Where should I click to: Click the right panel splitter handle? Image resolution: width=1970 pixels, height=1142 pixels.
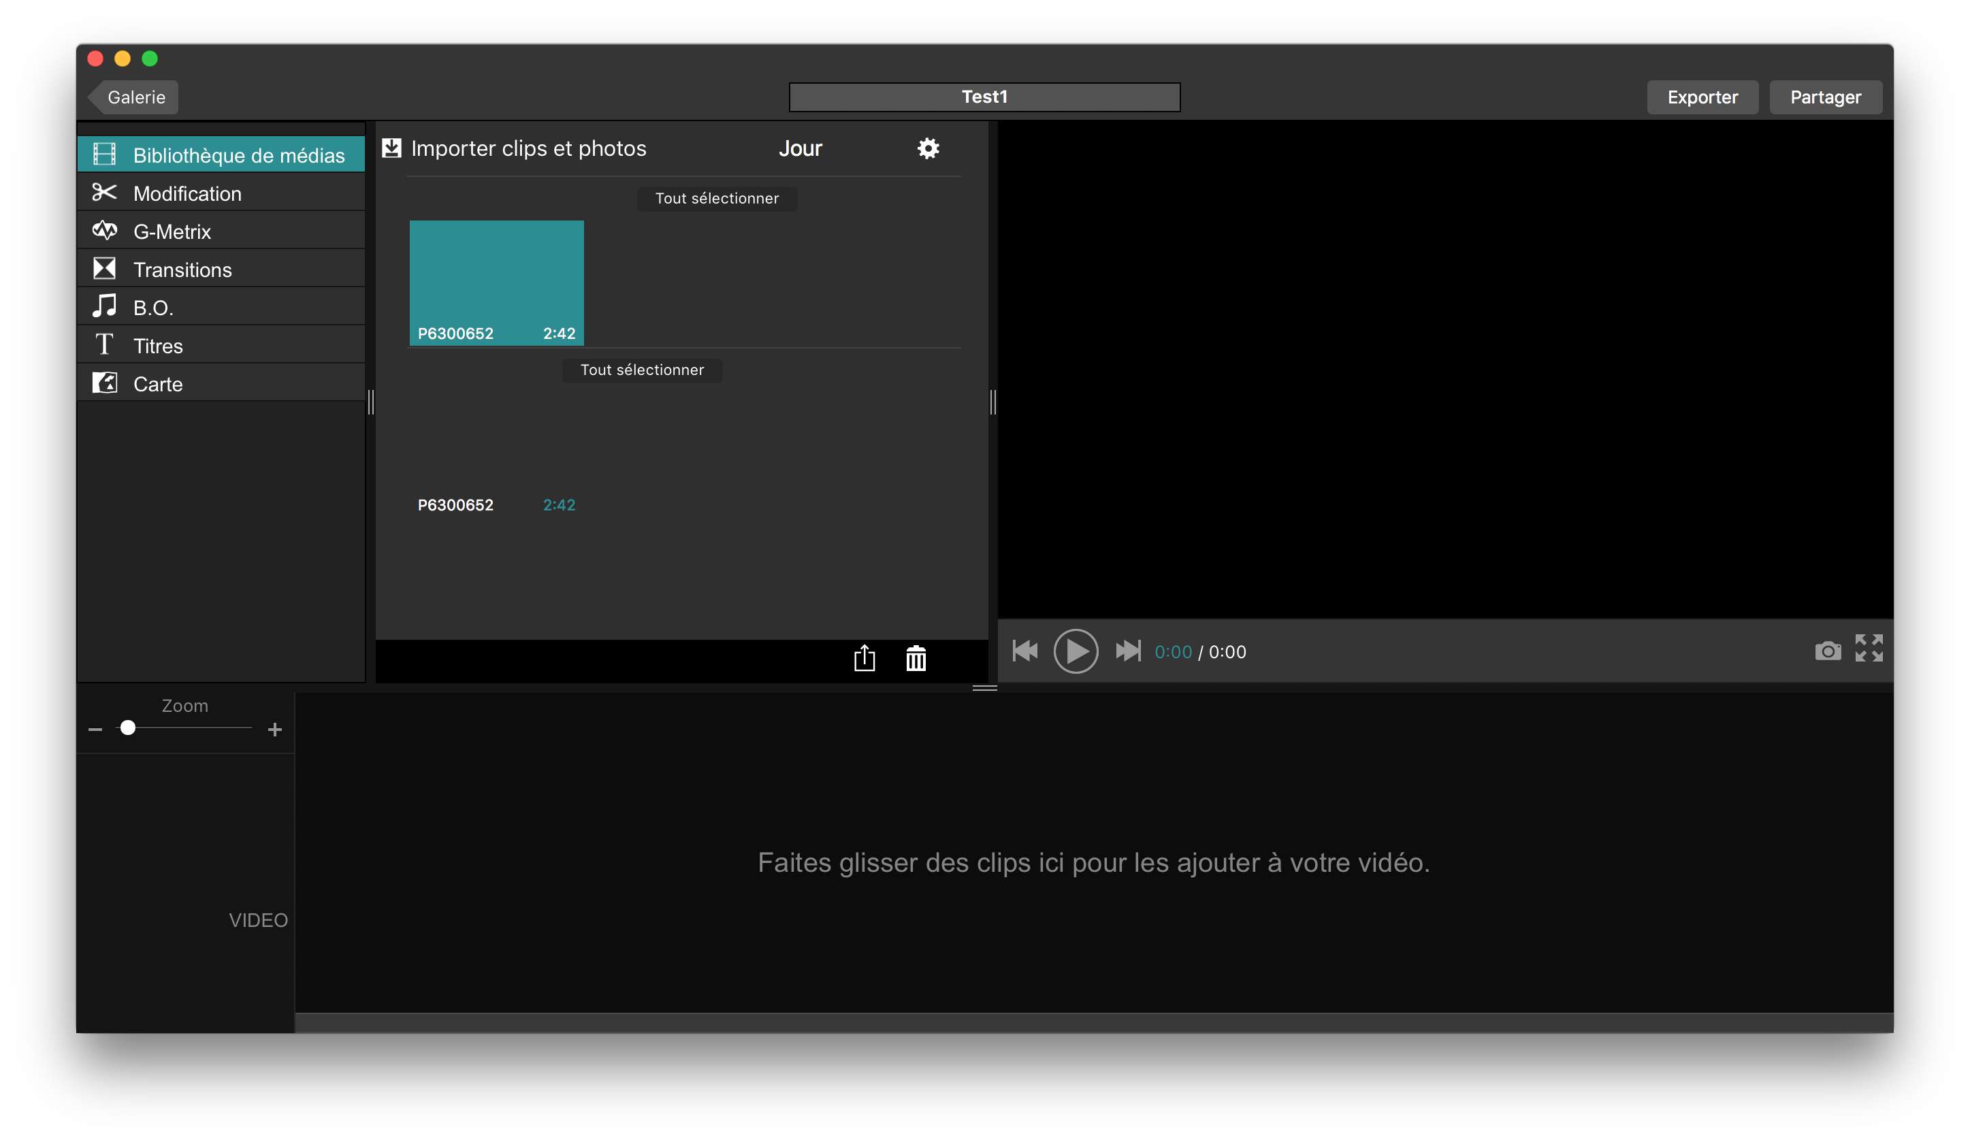pyautogui.click(x=992, y=402)
